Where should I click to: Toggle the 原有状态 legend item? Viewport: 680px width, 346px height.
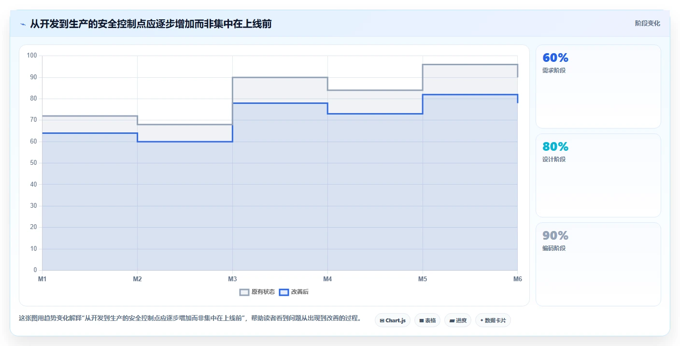click(x=257, y=292)
